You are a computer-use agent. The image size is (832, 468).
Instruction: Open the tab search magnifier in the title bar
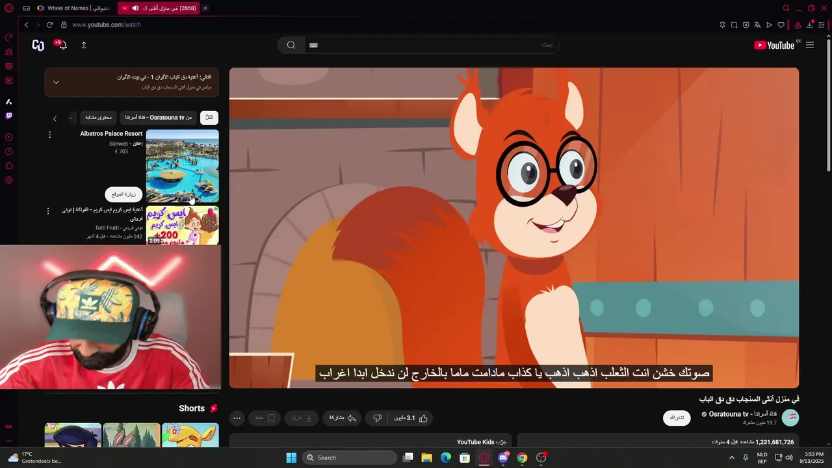[786, 8]
